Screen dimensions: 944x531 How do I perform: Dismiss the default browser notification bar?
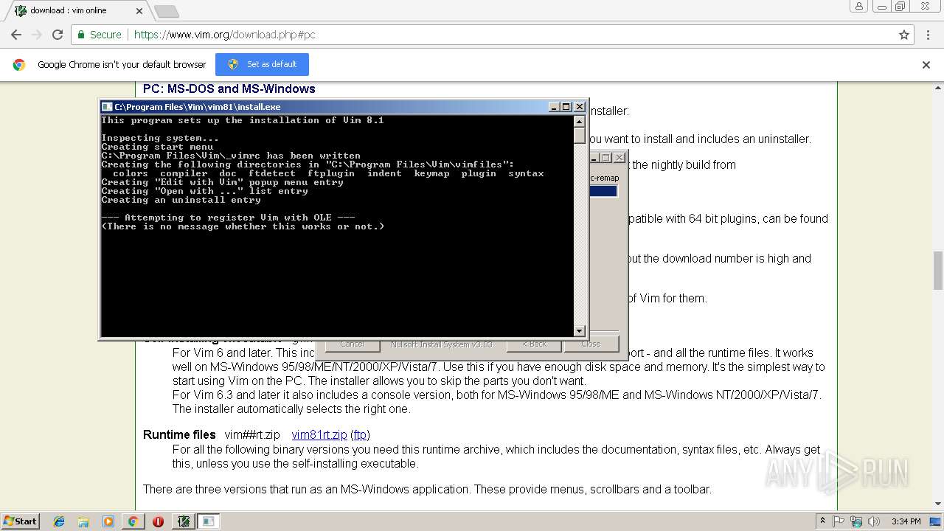(x=926, y=65)
